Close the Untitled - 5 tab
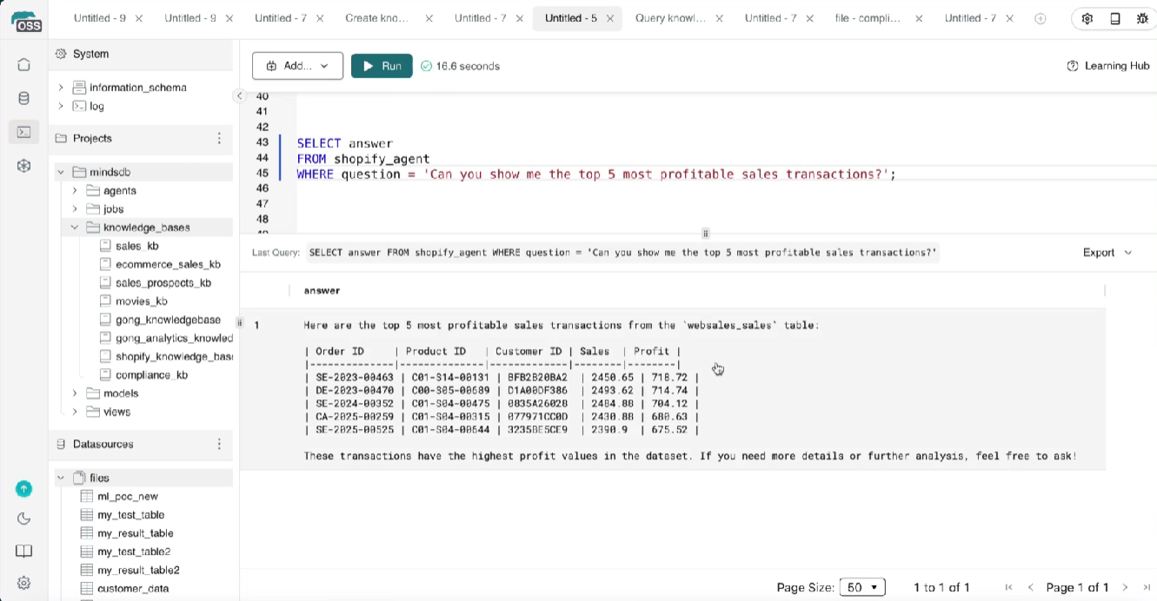 point(610,18)
